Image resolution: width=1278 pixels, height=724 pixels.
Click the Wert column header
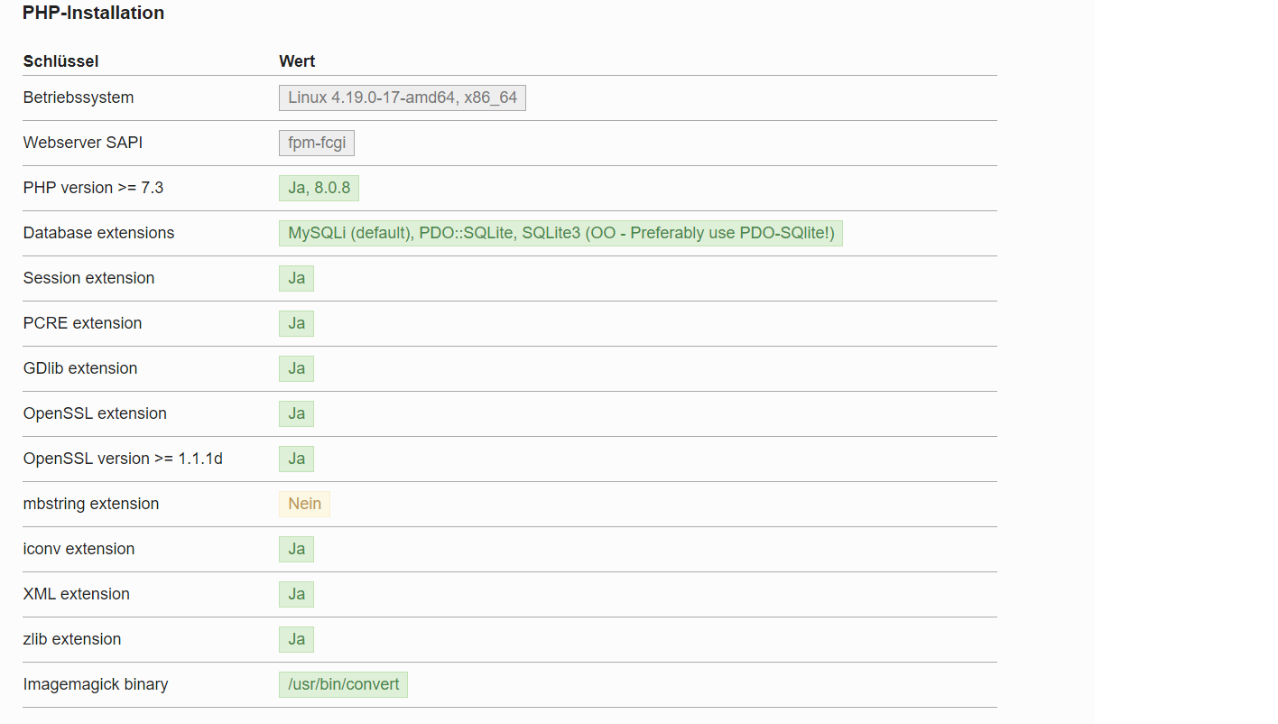[297, 61]
